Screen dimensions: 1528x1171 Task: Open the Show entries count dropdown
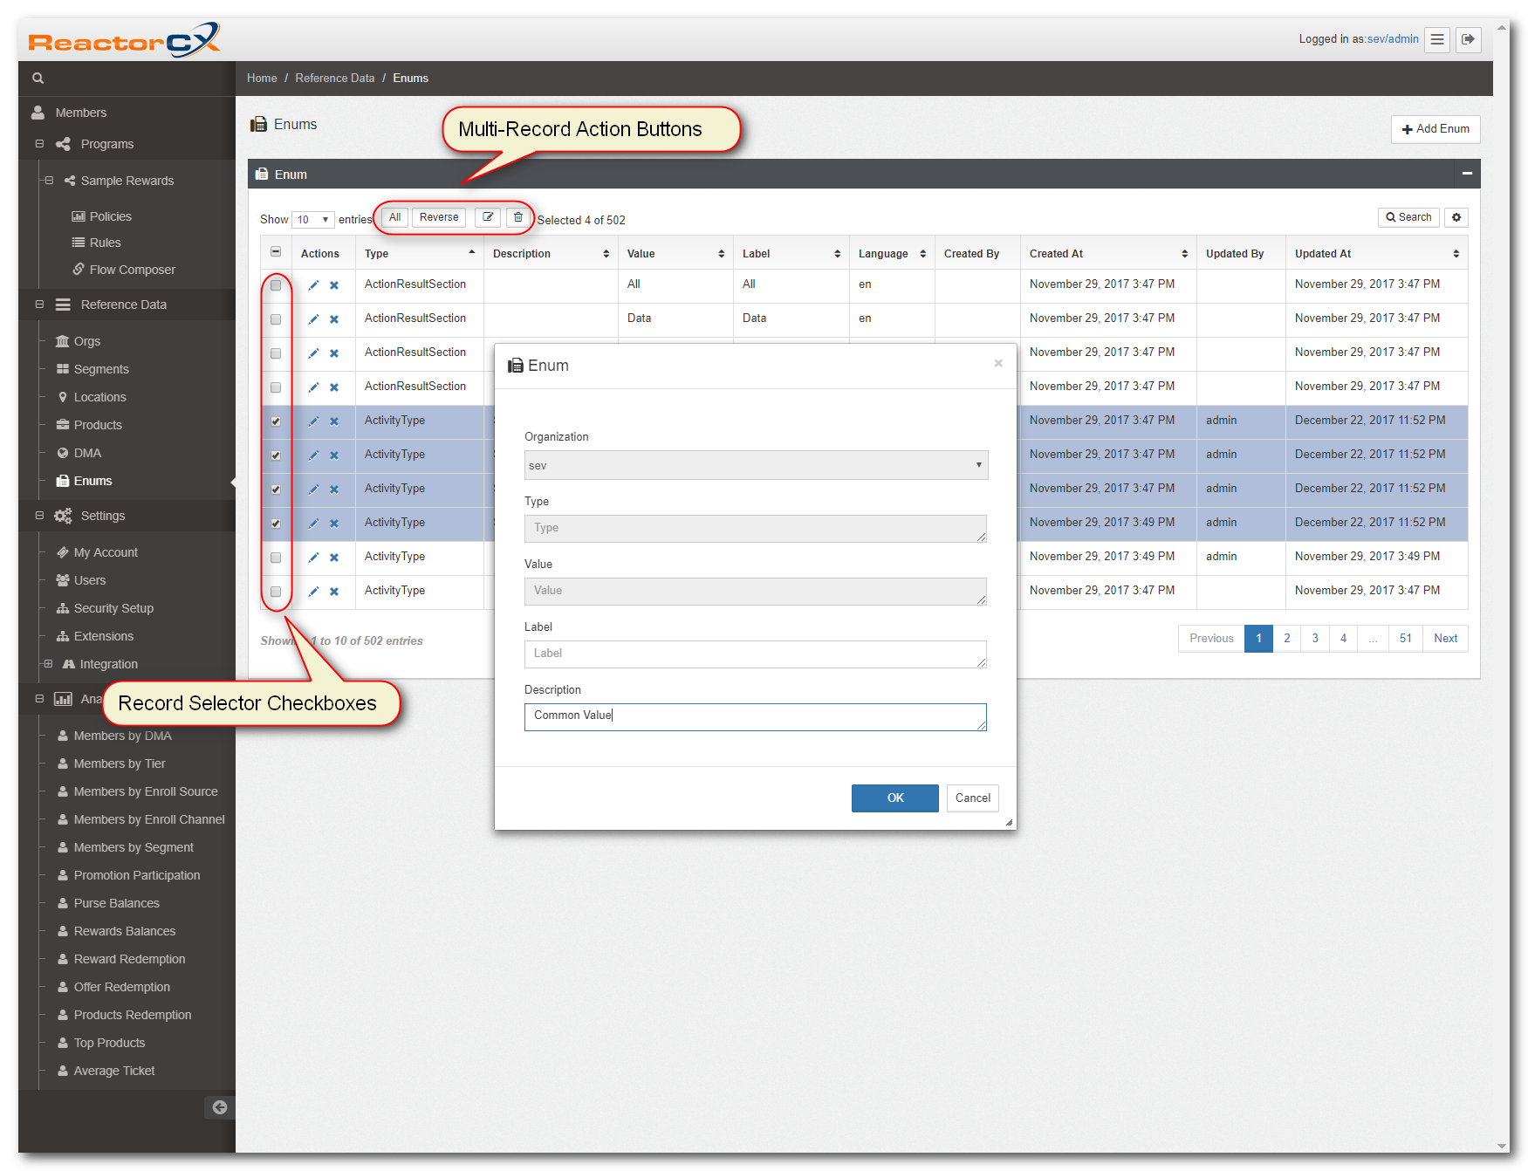point(313,220)
